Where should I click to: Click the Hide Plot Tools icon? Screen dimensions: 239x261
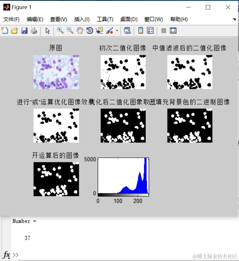(x=164, y=31)
